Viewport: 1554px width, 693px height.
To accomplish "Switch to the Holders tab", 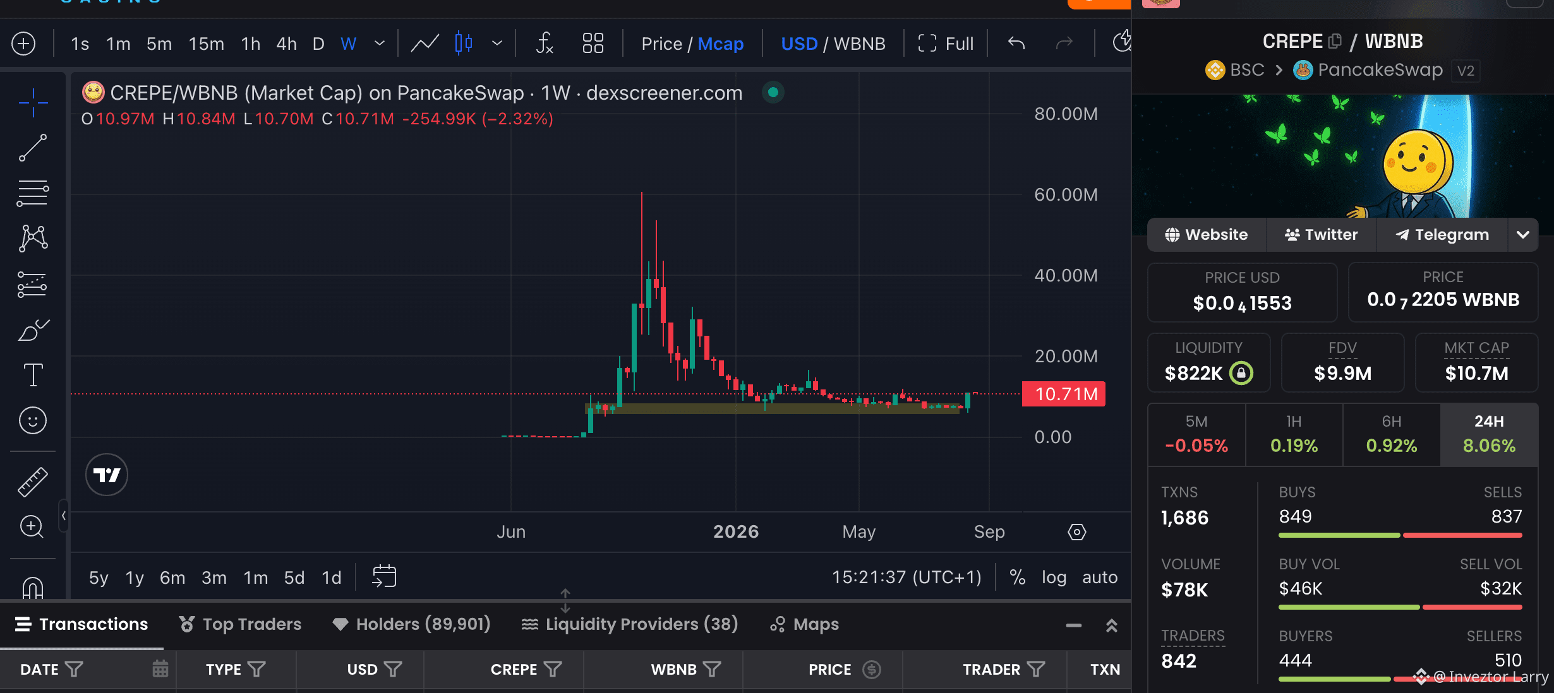I will (x=411, y=624).
